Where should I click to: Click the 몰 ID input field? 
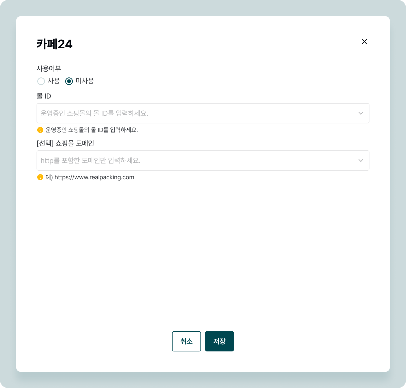203,113
